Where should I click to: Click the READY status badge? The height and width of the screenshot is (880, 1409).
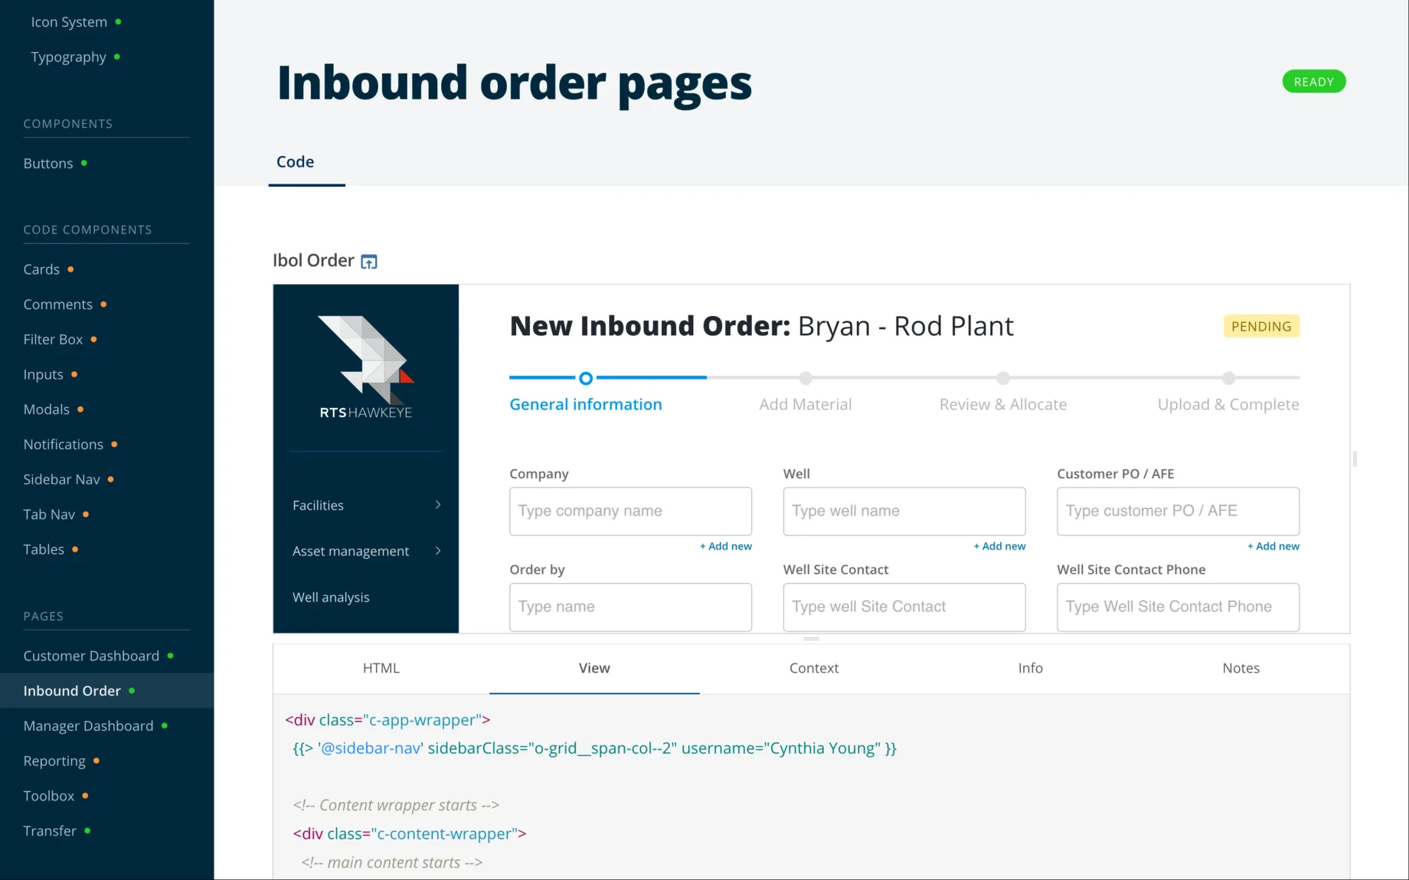[x=1314, y=82]
